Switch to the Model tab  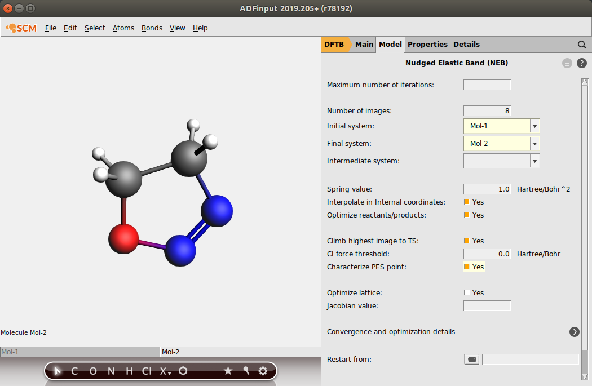pos(390,45)
